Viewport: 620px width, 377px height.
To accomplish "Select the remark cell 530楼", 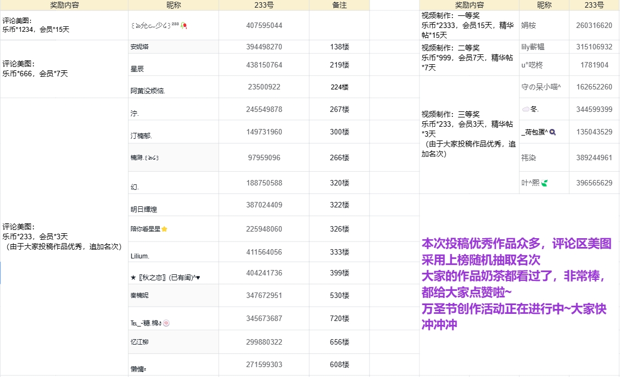I will pos(339,295).
